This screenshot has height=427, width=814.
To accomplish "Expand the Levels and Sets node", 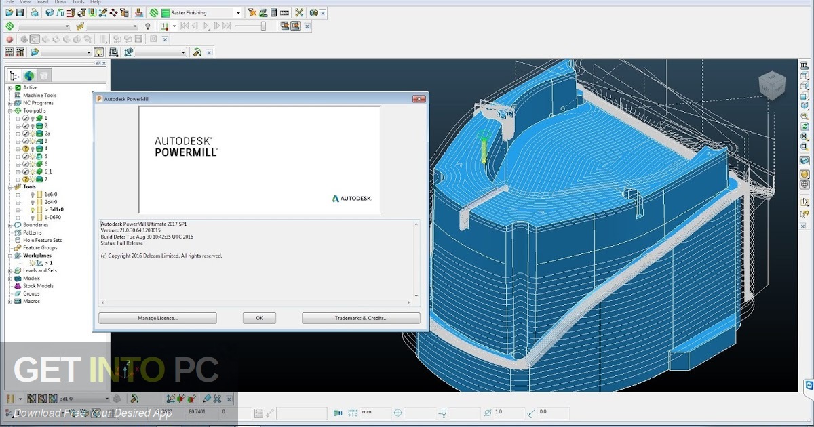I will 10,270.
